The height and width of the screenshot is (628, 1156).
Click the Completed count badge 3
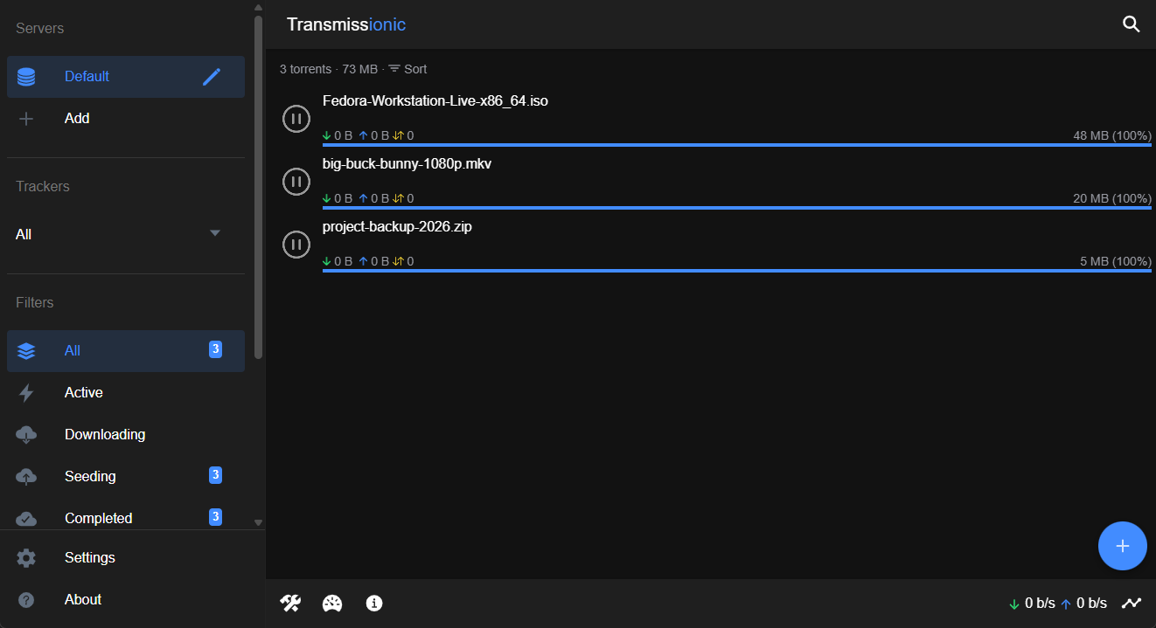[x=215, y=517]
